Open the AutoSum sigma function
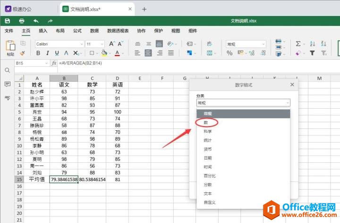Image resolution: width=340 pixels, height=223 pixels. click(x=298, y=44)
